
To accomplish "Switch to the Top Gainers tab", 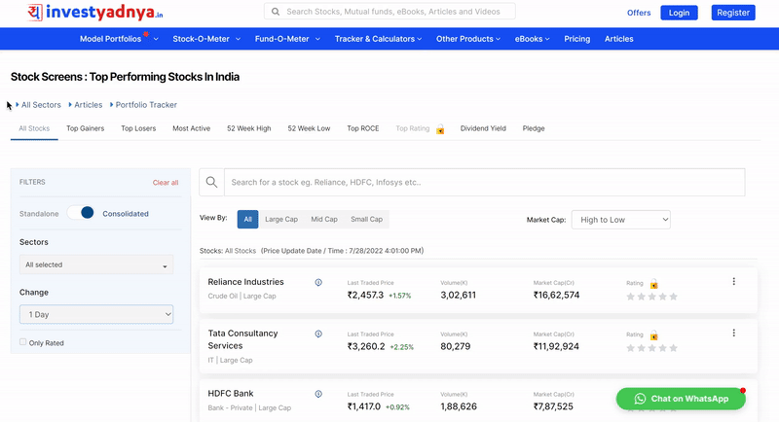I will (86, 128).
